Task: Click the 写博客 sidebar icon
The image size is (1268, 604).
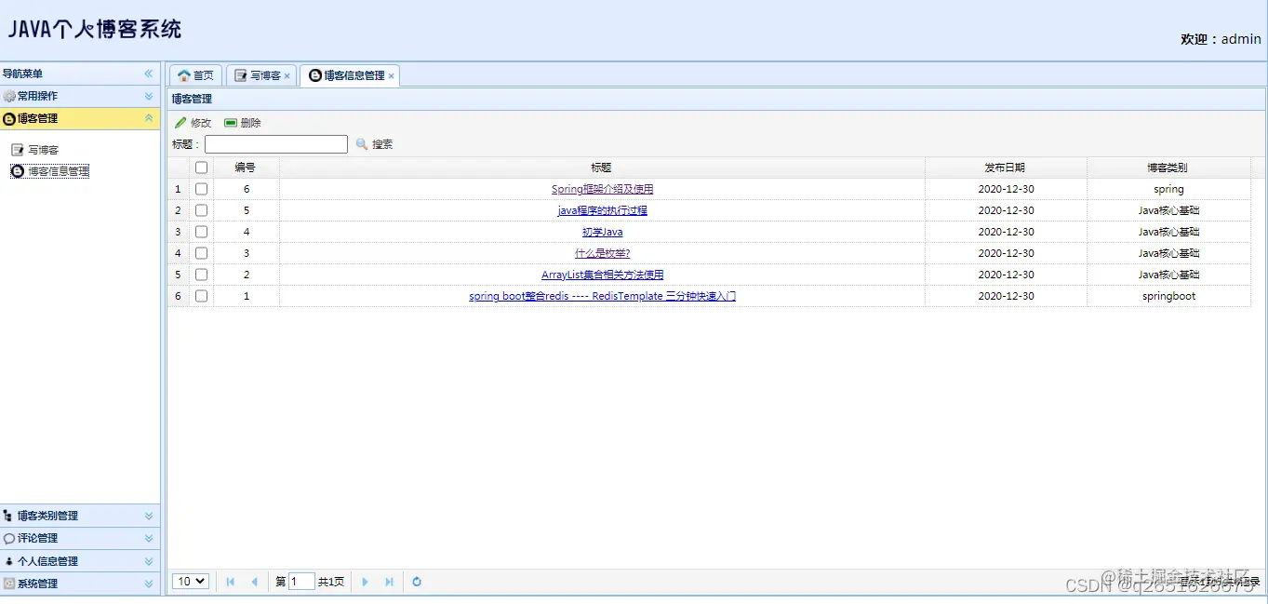Action: coord(17,150)
